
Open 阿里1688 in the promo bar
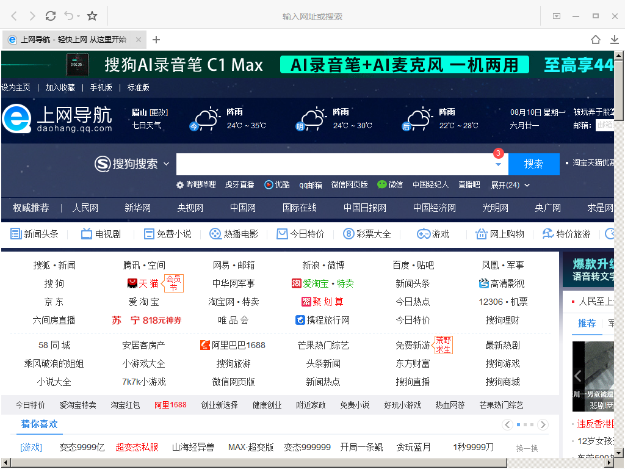click(x=170, y=405)
